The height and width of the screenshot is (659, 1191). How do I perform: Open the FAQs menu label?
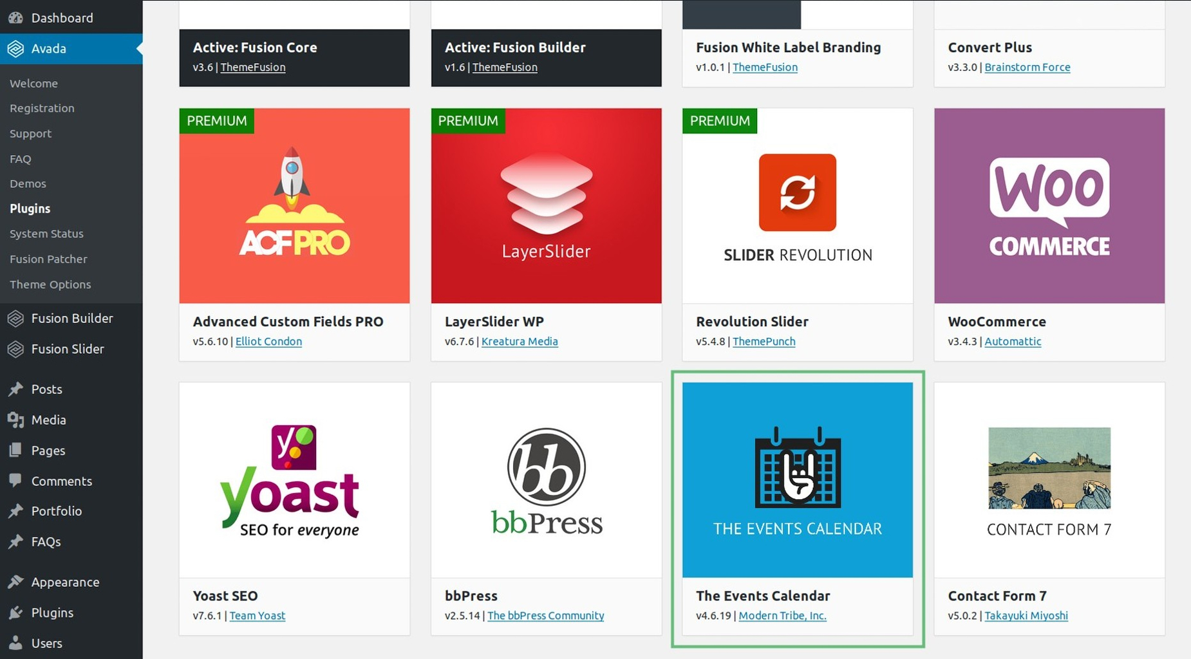click(x=46, y=542)
